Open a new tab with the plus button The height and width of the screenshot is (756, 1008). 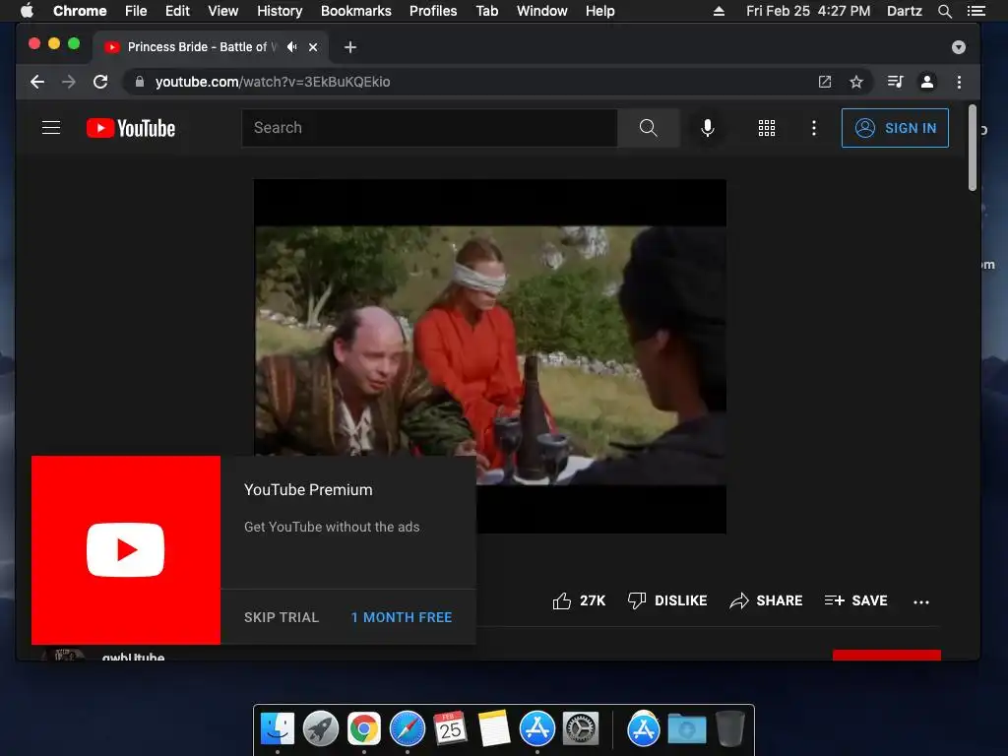(x=350, y=47)
